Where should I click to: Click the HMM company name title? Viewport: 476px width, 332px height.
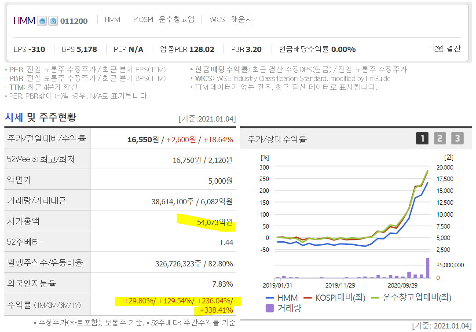coord(24,20)
